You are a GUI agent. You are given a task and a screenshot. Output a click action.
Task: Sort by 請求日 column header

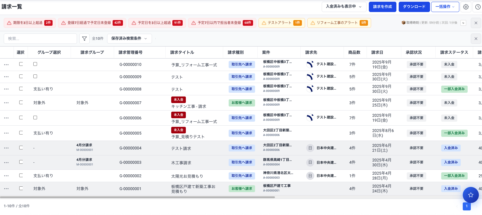(377, 52)
